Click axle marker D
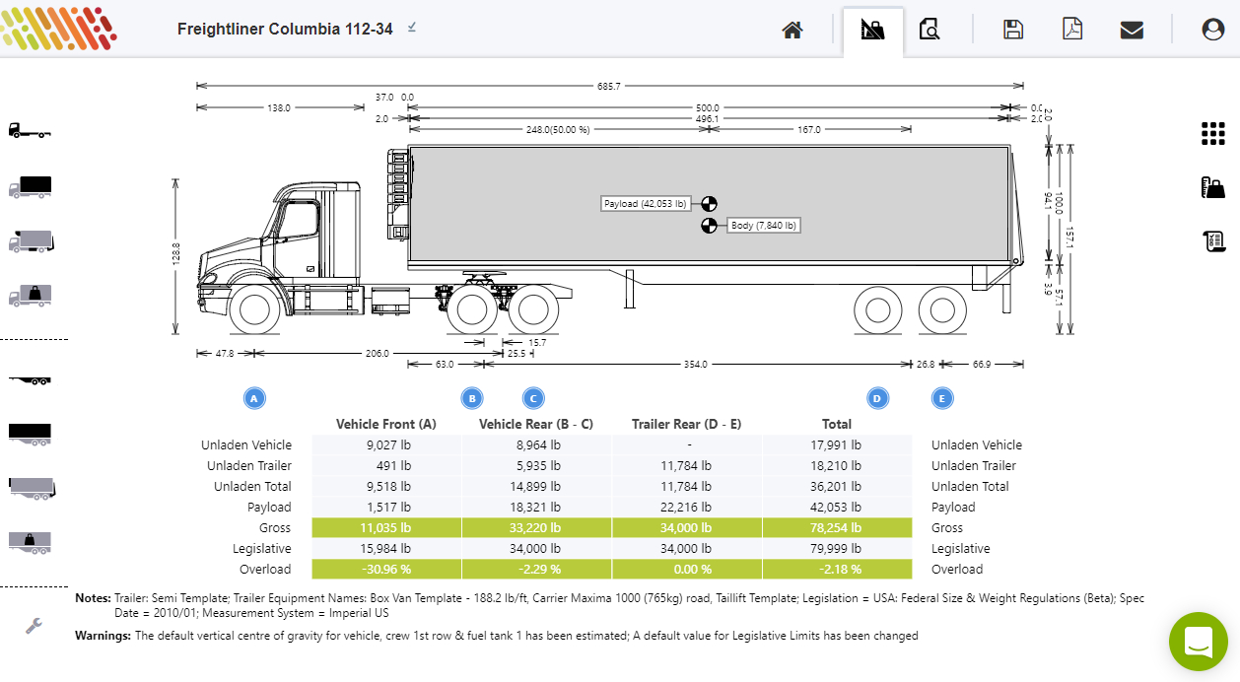The height and width of the screenshot is (682, 1240). pos(877,398)
